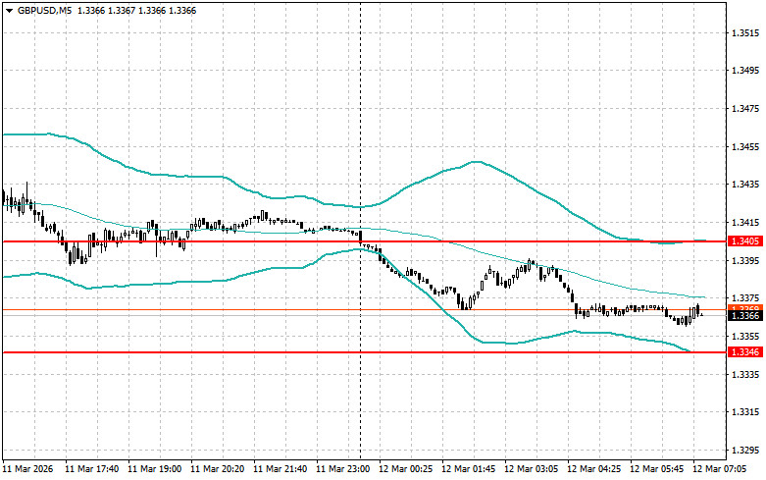
Task: Click the 1.3335 price scale label
Action: pyautogui.click(x=745, y=374)
